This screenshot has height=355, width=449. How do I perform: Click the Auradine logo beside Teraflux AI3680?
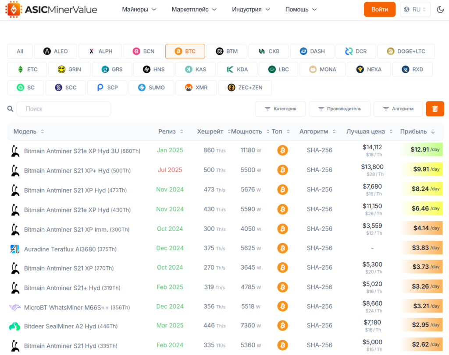[x=14, y=249]
